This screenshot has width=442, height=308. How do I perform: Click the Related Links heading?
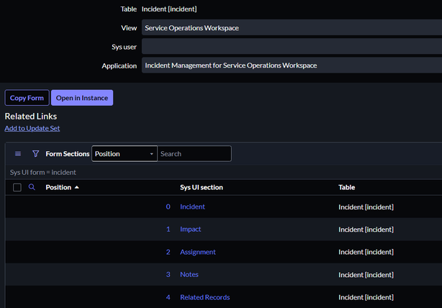point(31,117)
